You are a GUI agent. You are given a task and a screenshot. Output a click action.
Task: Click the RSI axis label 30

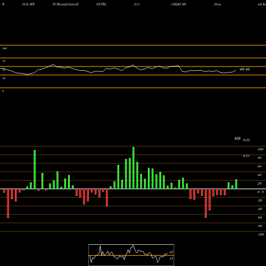click(x=4, y=78)
